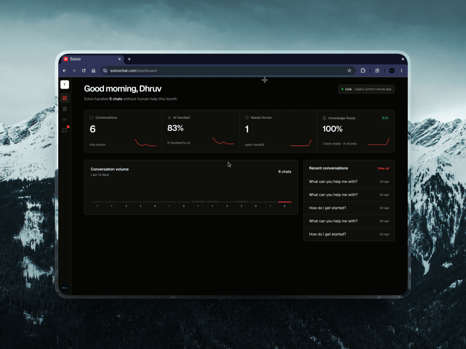Click the 'Good morning, Dhruv' heading

coord(123,89)
